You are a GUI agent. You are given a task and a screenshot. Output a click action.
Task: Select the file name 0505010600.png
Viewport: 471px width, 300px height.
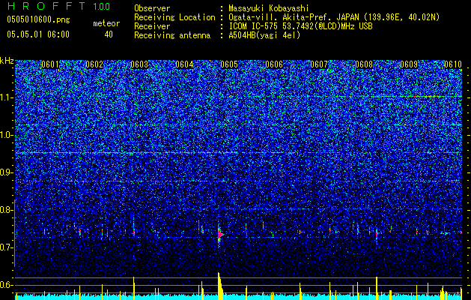(38, 20)
